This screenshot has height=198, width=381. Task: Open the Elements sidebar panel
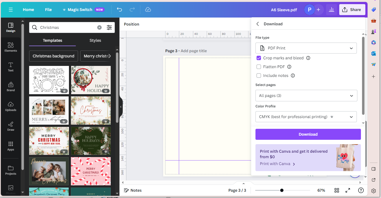pyautogui.click(x=11, y=47)
